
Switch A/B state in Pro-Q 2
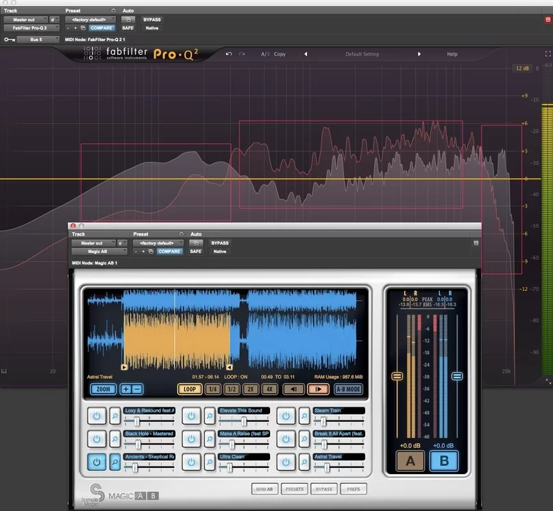click(265, 54)
